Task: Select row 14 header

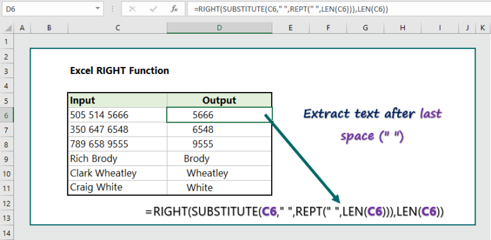Action: pos(7,233)
